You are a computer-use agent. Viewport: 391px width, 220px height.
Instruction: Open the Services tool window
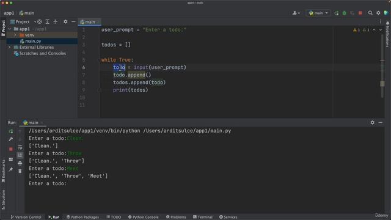tap(228, 217)
